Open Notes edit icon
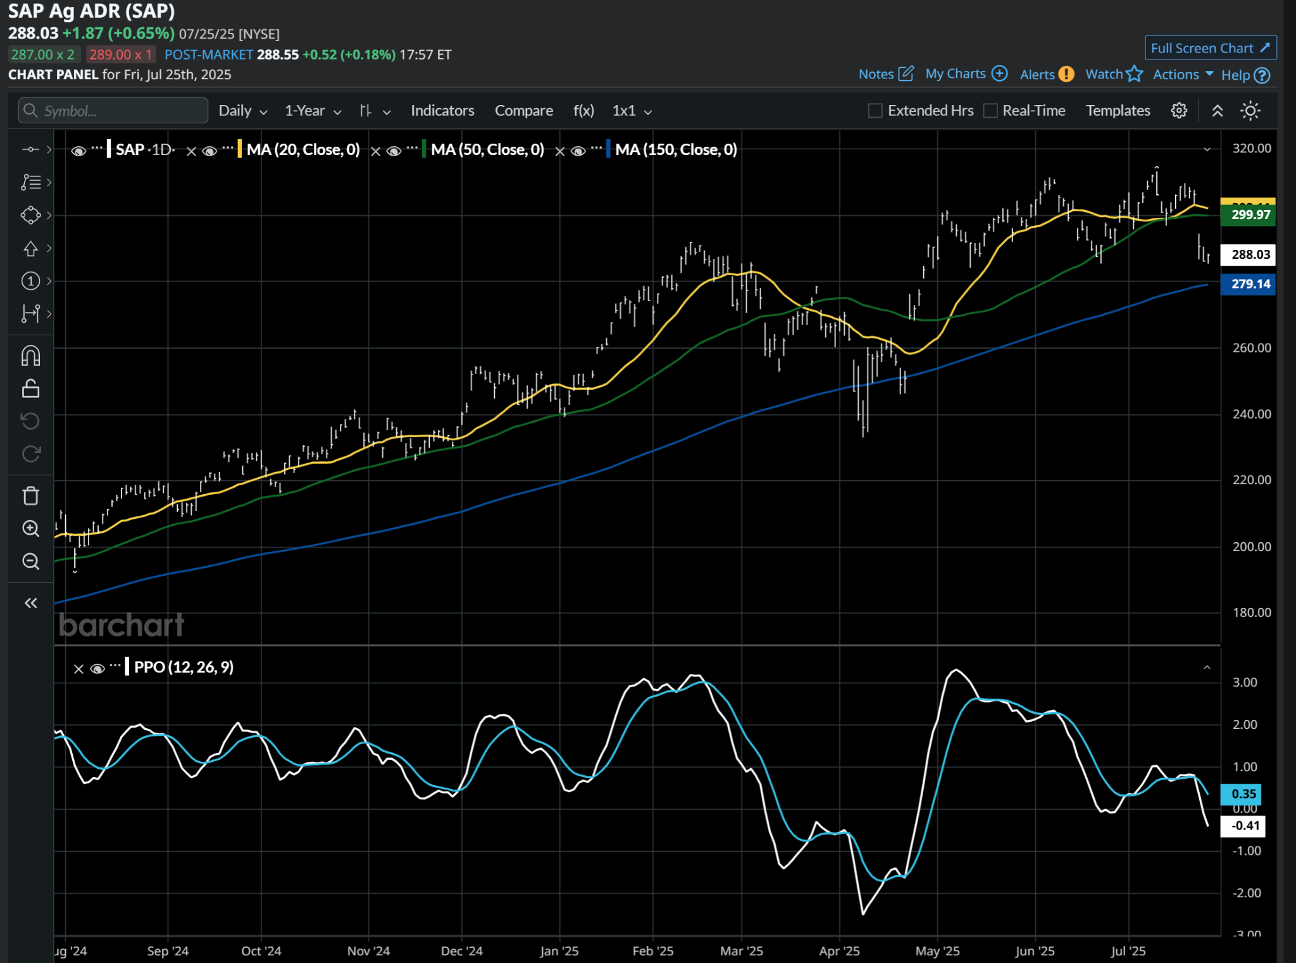Screen dimensions: 1296x963 click(x=906, y=73)
